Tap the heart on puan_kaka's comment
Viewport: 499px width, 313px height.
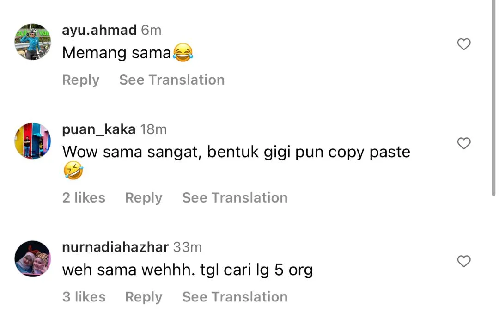click(463, 143)
